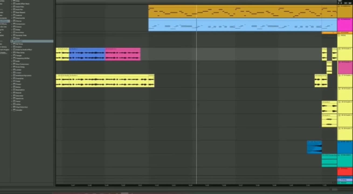The height and width of the screenshot is (194, 353).
Task: Select the blue track header on the right
Action: point(345,147)
